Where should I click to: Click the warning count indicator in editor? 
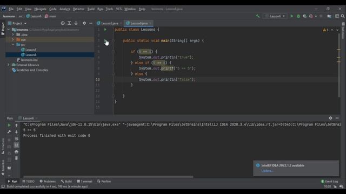coord(325,30)
